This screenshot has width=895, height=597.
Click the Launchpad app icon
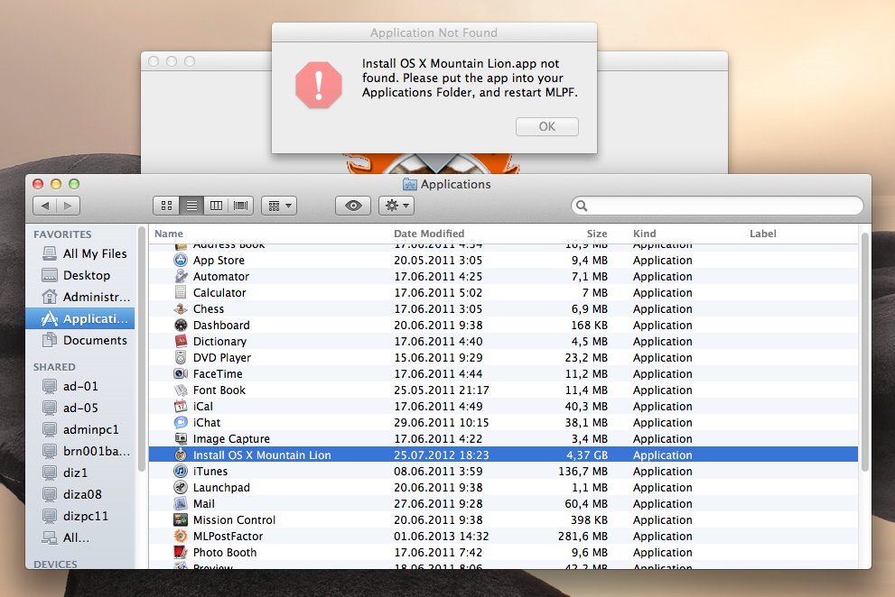(x=181, y=488)
